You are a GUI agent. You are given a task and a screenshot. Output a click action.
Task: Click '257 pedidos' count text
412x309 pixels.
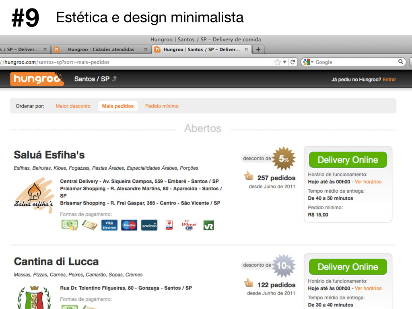(x=276, y=178)
